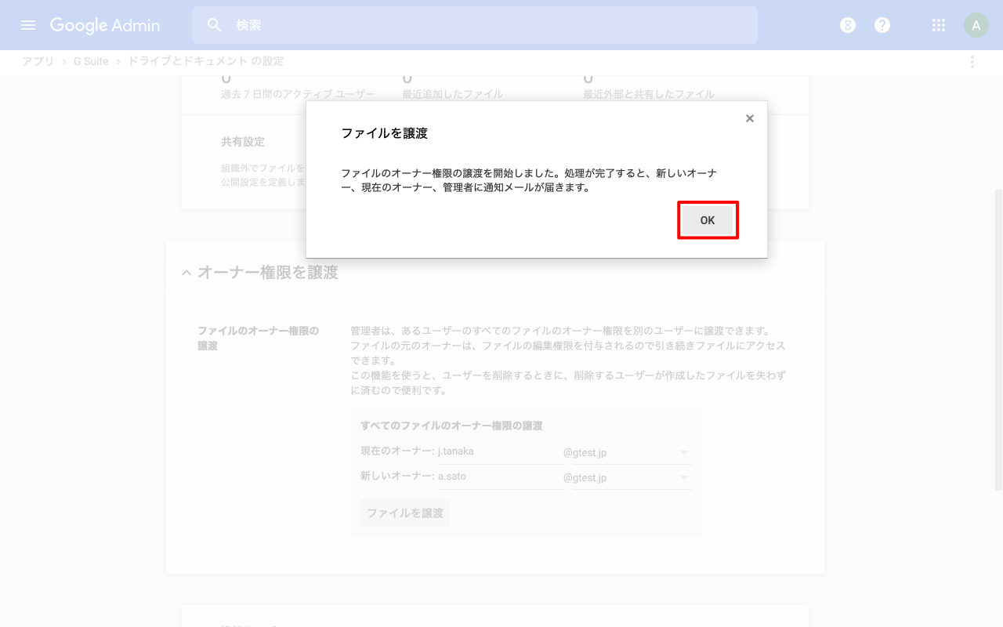This screenshot has height=627, width=1003.
Task: Close the ファイルを譲渡 dialog
Action: pos(750,118)
